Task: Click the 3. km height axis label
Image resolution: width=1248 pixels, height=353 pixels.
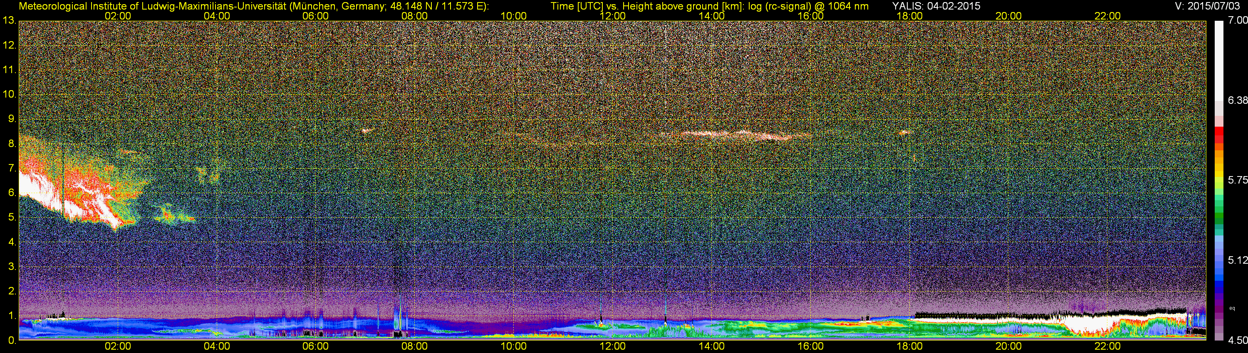Action: click(12, 267)
